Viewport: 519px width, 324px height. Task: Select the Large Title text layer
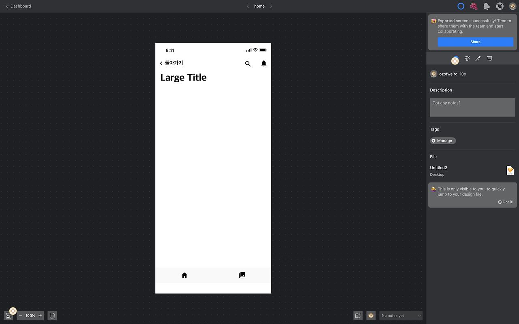(x=183, y=77)
